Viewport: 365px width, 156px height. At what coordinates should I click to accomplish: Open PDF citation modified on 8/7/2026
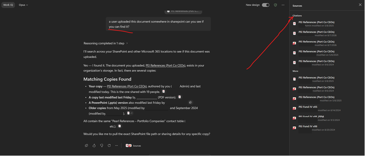pos(314,33)
